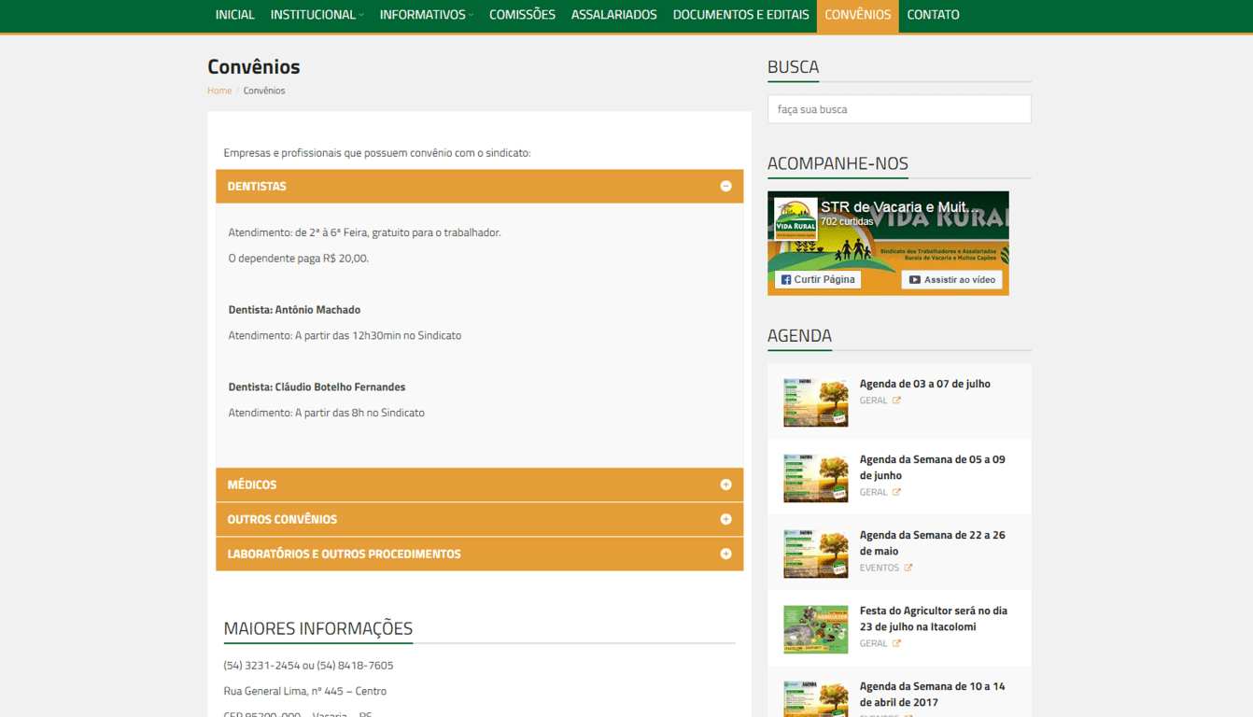Screen dimensions: 1253x717
Task: Click '702 curtidas' in Facebook widget
Action: (847, 222)
